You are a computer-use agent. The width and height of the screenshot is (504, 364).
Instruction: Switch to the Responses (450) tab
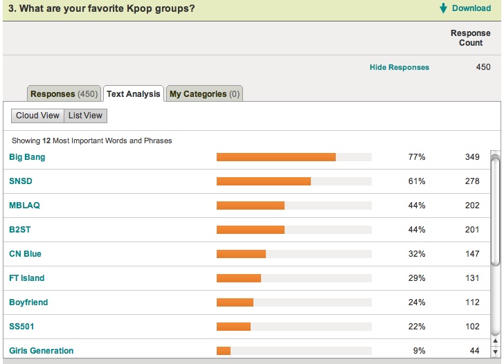click(64, 94)
